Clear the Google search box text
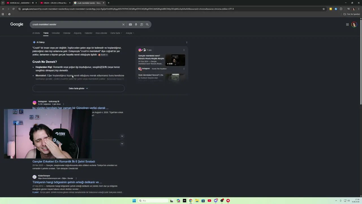This screenshot has width=362, height=204. [x=123, y=24]
